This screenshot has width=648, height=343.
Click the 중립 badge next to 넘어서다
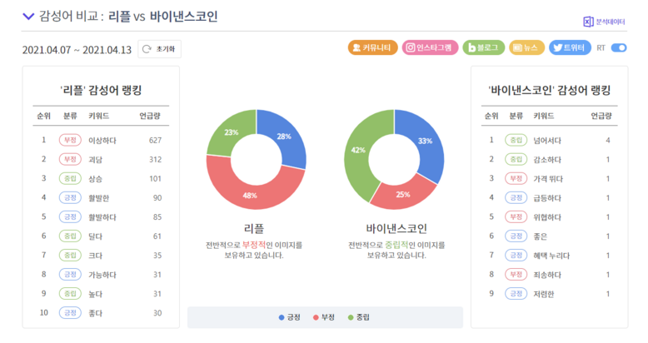(516, 140)
